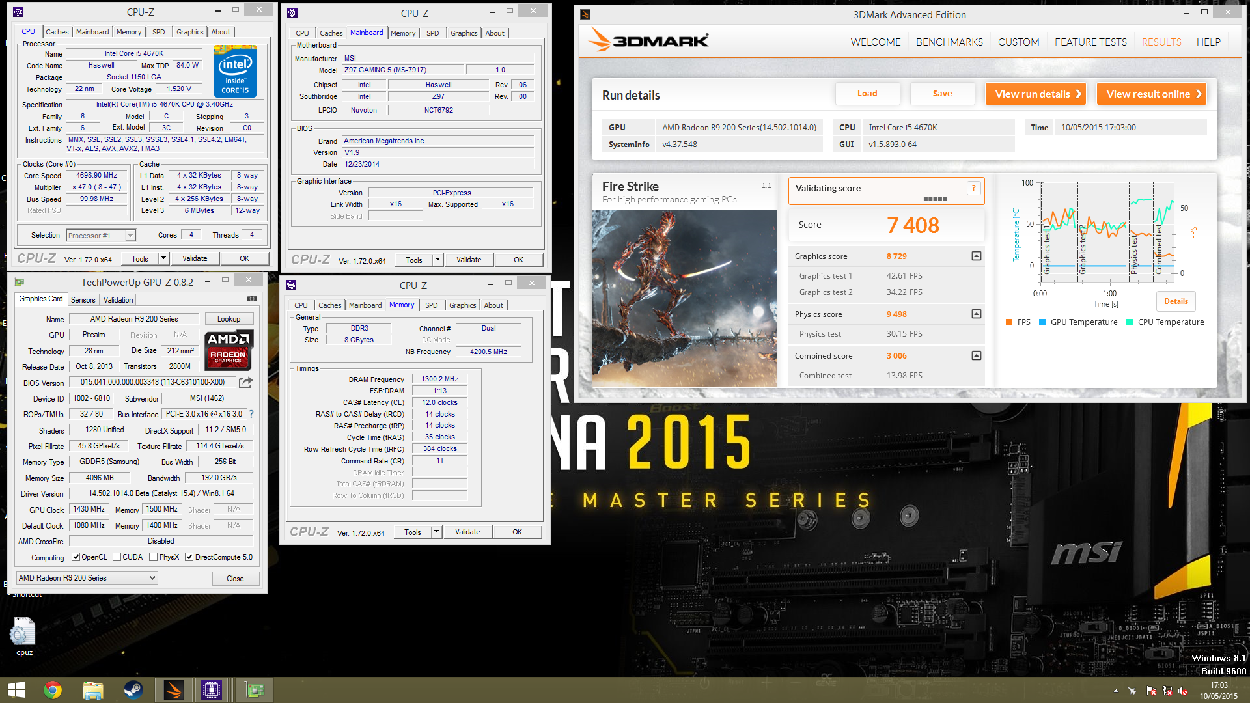Collapse the Physics score section
Screen dimensions: 1250x703
[x=976, y=314]
